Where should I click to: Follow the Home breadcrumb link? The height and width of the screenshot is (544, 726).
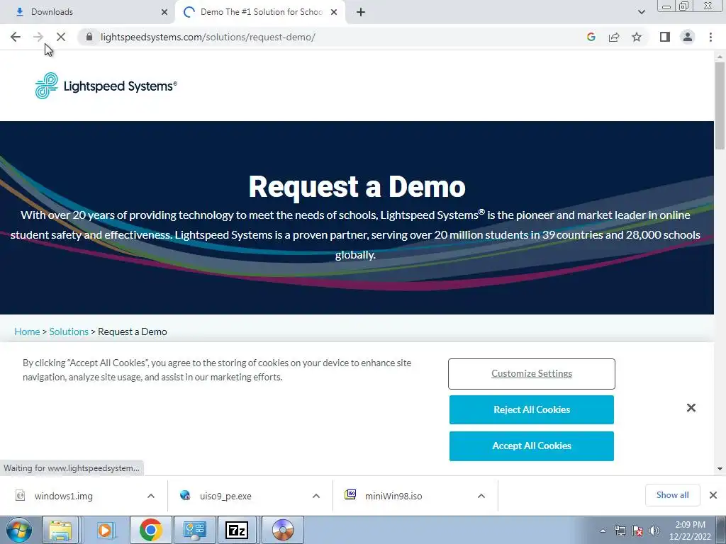(x=27, y=331)
